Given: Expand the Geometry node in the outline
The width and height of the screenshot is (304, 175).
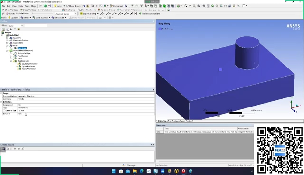Looking at the screenshot, I should click(x=7, y=38).
